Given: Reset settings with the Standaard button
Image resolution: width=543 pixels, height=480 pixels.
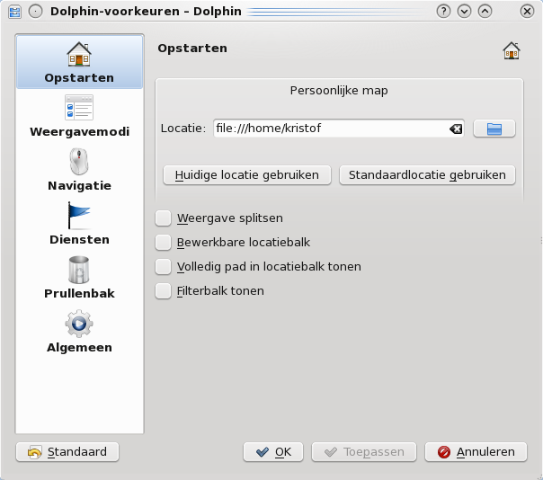Looking at the screenshot, I should pyautogui.click(x=67, y=452).
